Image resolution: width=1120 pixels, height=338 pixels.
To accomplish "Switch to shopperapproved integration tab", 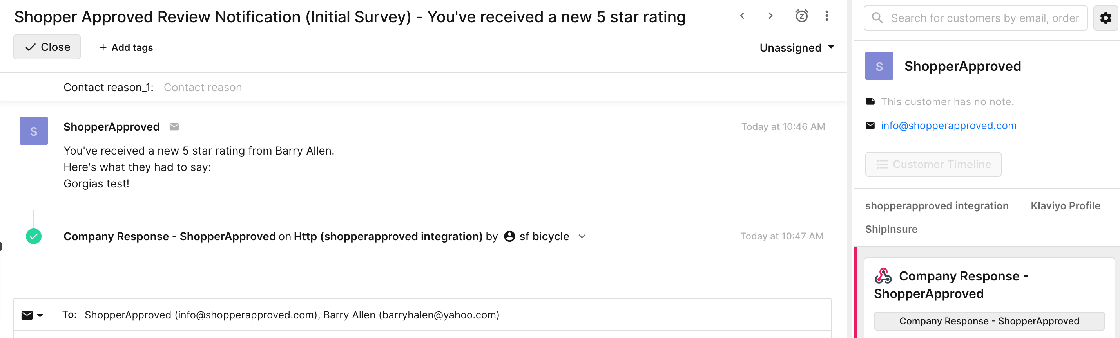I will pyautogui.click(x=937, y=206).
